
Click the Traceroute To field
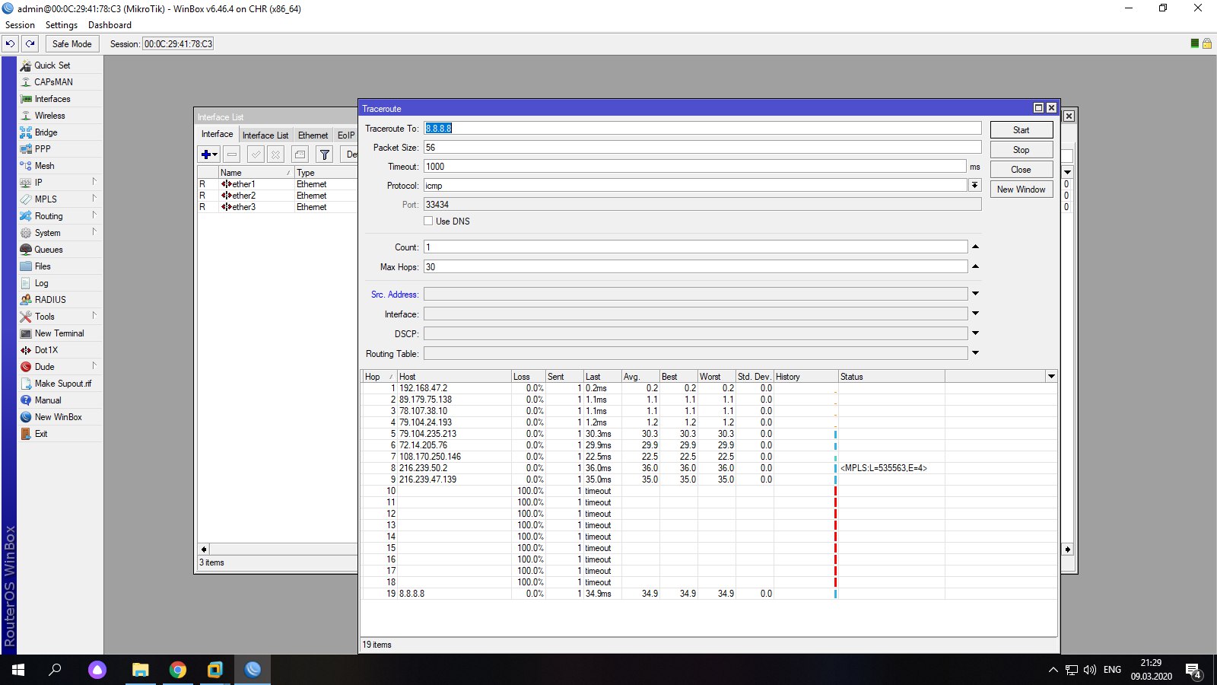coord(702,129)
